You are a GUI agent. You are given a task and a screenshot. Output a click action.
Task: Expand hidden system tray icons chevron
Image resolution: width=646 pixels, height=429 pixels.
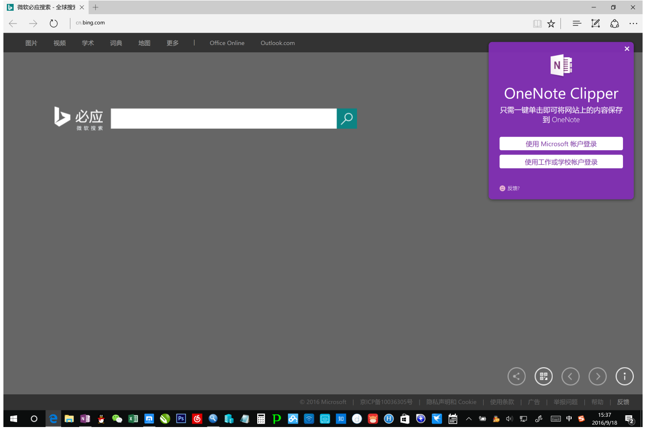(468, 419)
